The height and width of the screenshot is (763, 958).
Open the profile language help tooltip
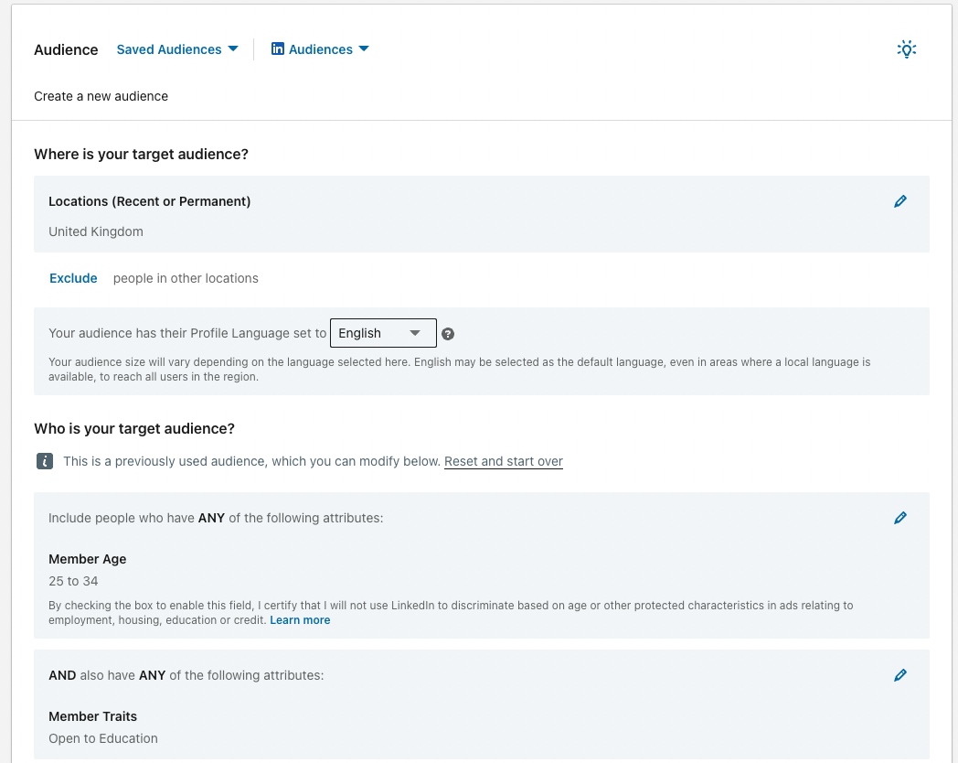click(448, 333)
